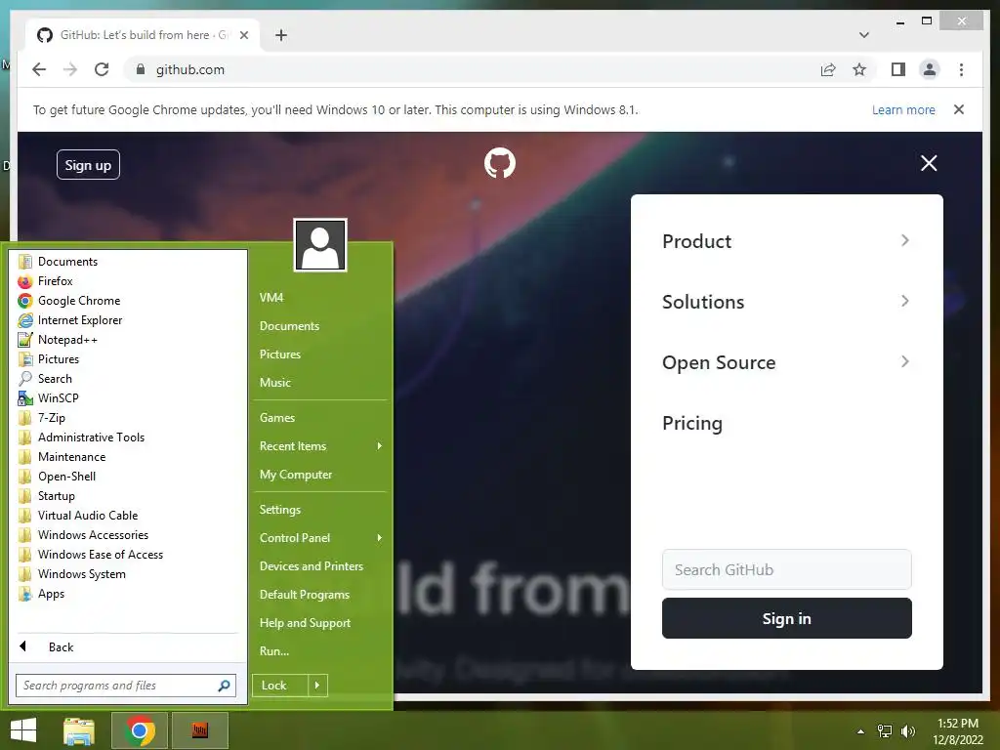
Task: Open the network icon in system tray
Action: [x=885, y=731]
